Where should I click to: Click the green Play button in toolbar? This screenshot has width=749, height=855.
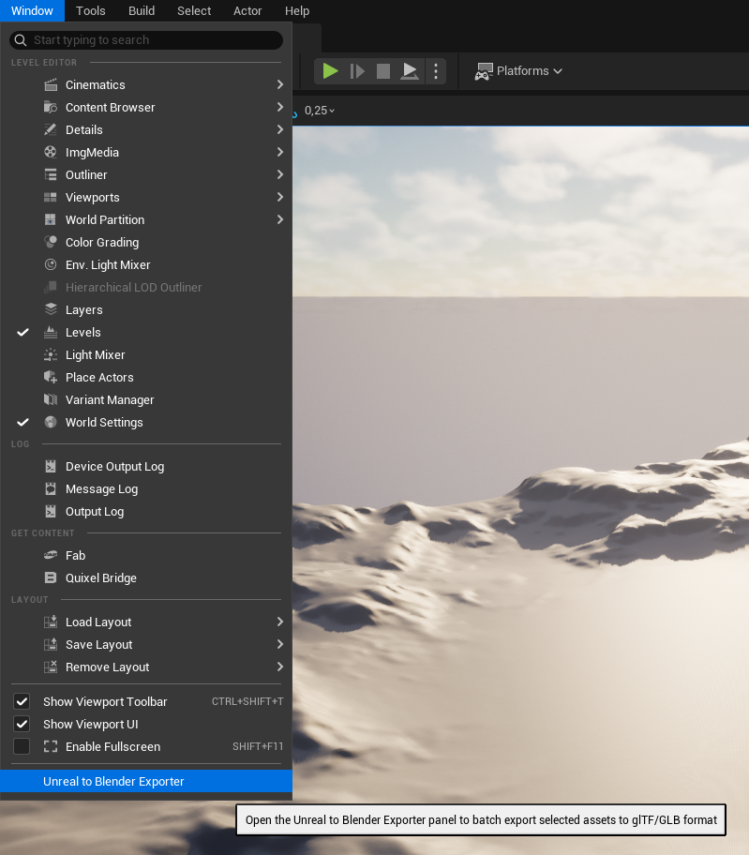330,71
